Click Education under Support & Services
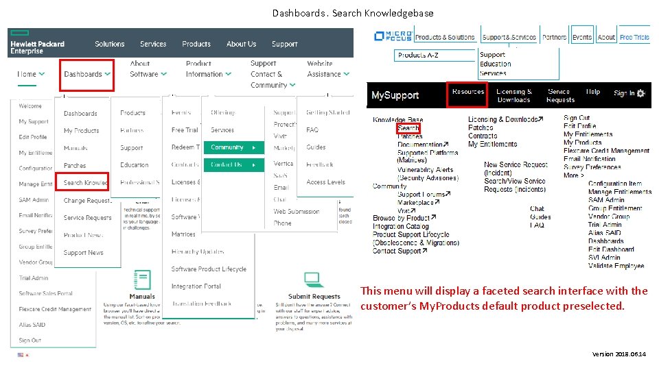Viewport: 659px width, 370px height. click(496, 64)
